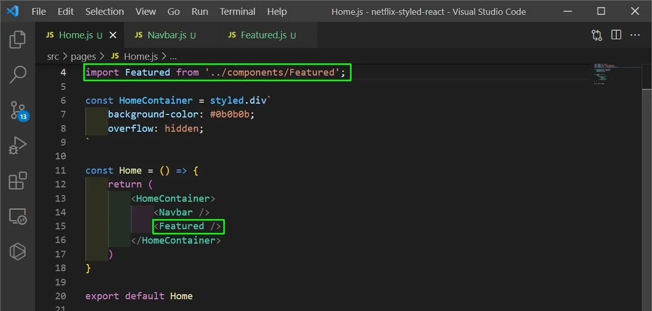Click the 'return (' line
Screen dimensions: 652x311
pos(130,184)
